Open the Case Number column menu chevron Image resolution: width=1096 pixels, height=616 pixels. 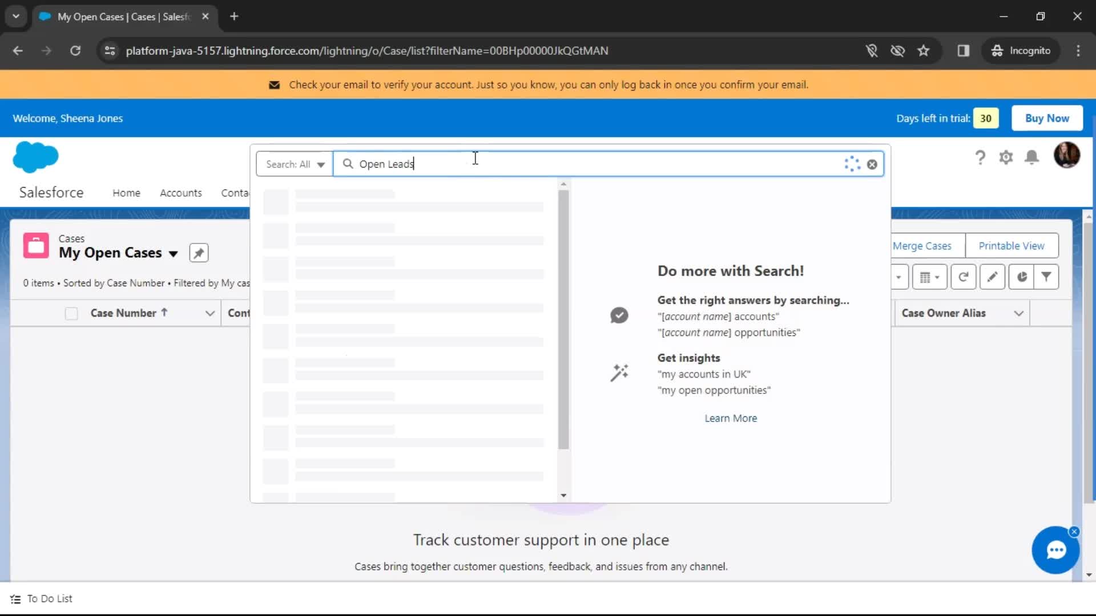[210, 313]
